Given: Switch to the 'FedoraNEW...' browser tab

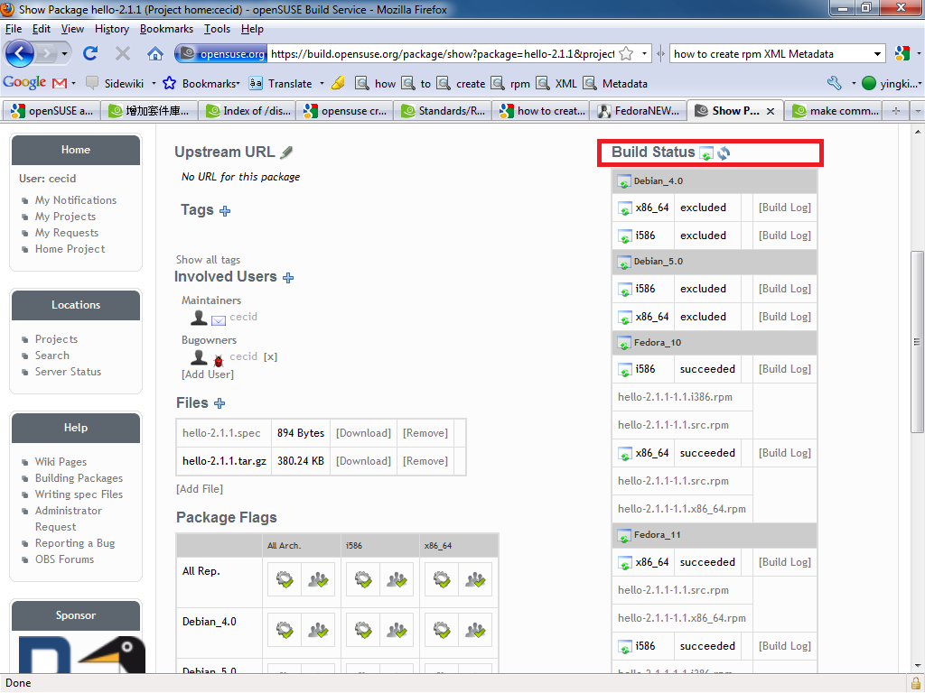Looking at the screenshot, I should (638, 111).
